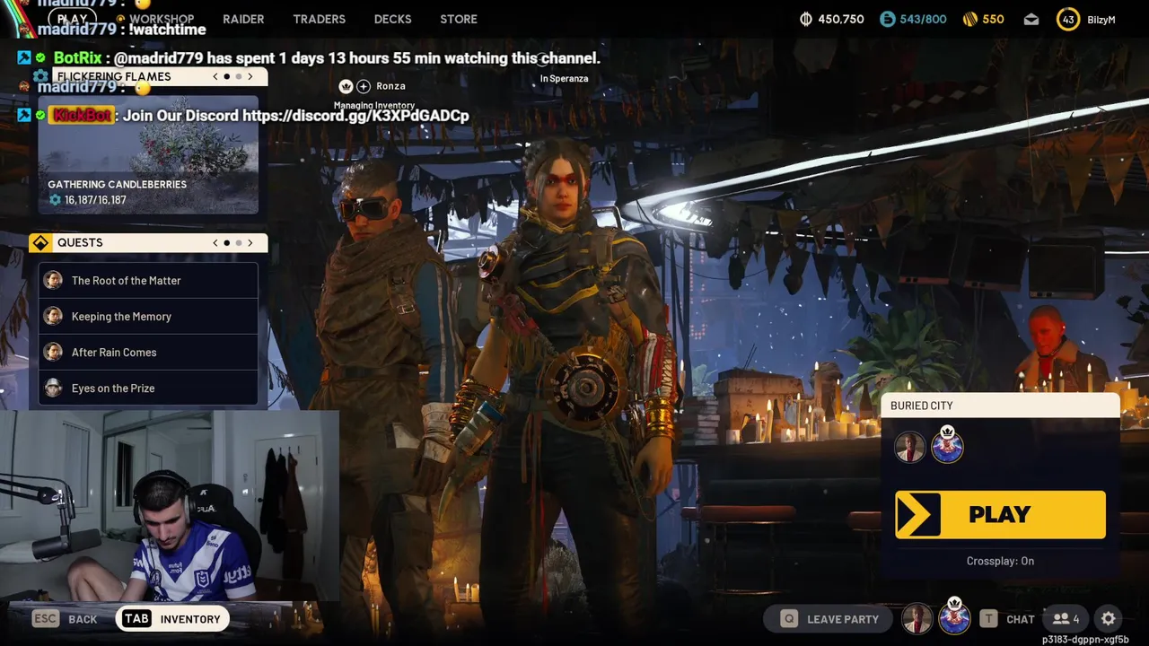Click the Buried City map header
The width and height of the screenshot is (1149, 646).
click(1000, 406)
